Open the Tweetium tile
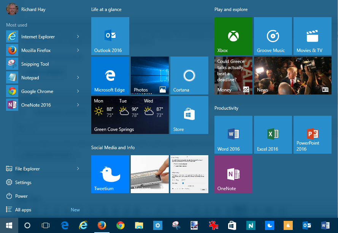Viewport: 338px width, 233px height. point(110,174)
